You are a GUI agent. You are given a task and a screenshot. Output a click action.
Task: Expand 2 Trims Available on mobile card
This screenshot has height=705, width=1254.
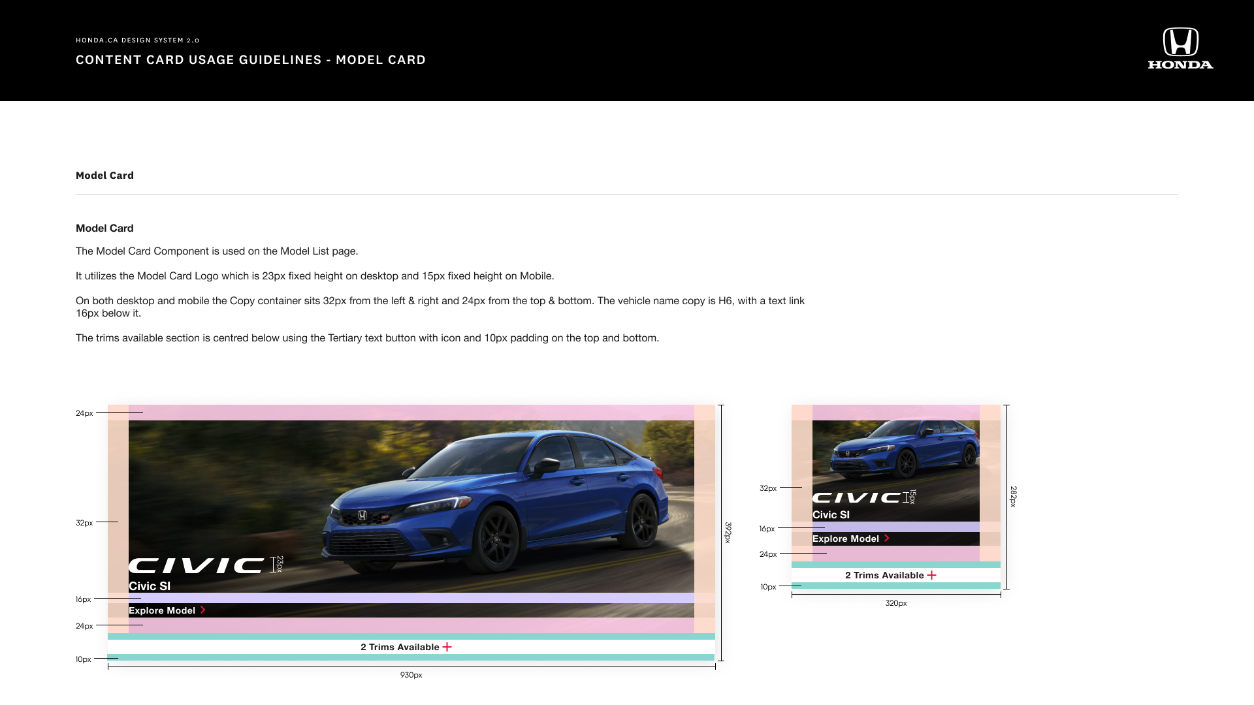pyautogui.click(x=891, y=575)
